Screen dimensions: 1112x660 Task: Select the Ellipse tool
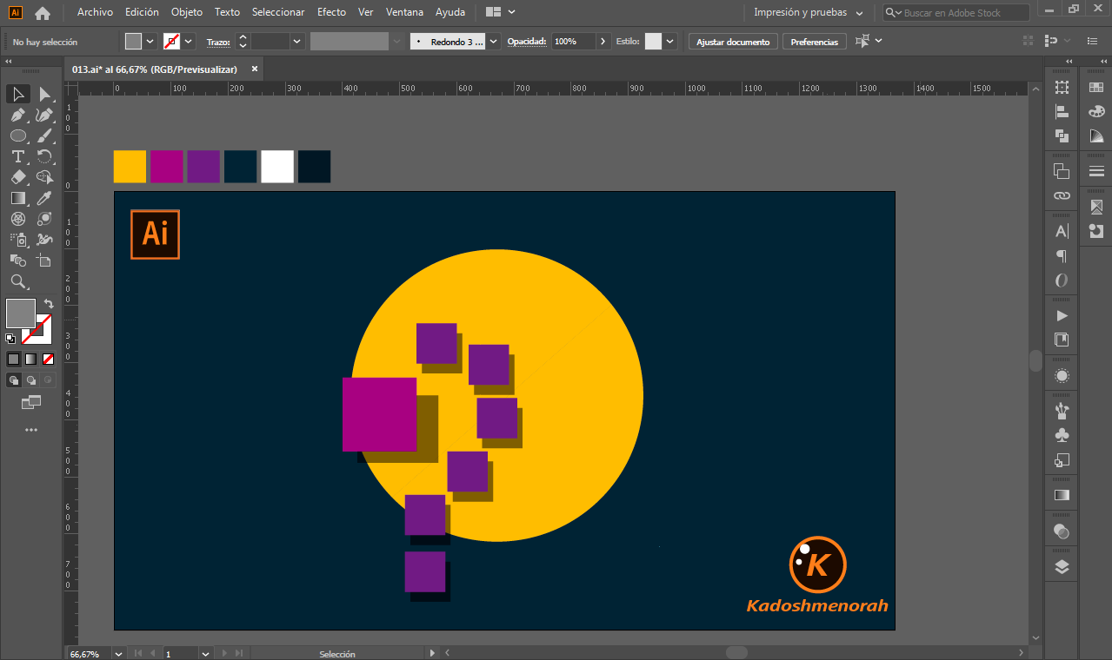click(18, 135)
